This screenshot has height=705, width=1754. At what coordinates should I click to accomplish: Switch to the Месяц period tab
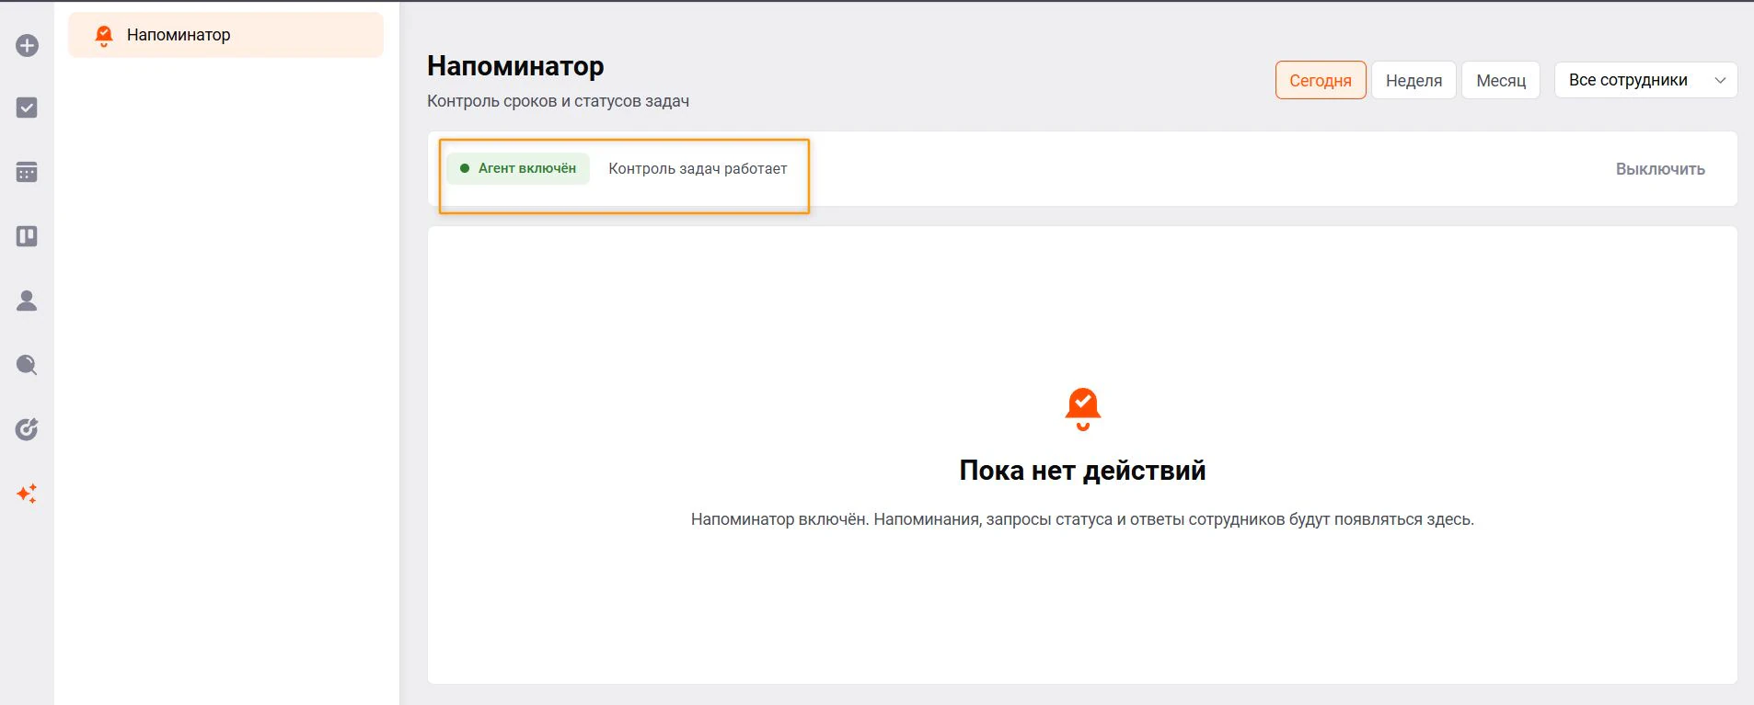click(1501, 80)
